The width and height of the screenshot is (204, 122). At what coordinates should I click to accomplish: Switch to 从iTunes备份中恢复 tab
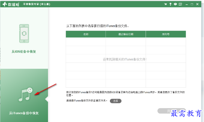24,95
